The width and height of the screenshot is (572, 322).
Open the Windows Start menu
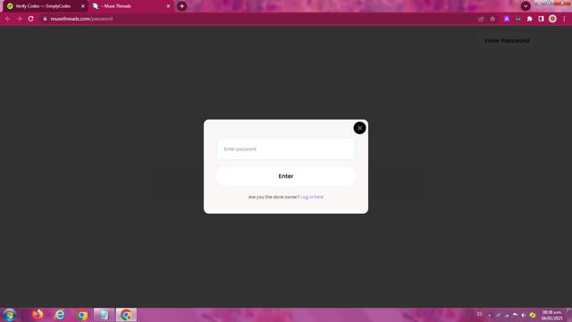pos(10,315)
